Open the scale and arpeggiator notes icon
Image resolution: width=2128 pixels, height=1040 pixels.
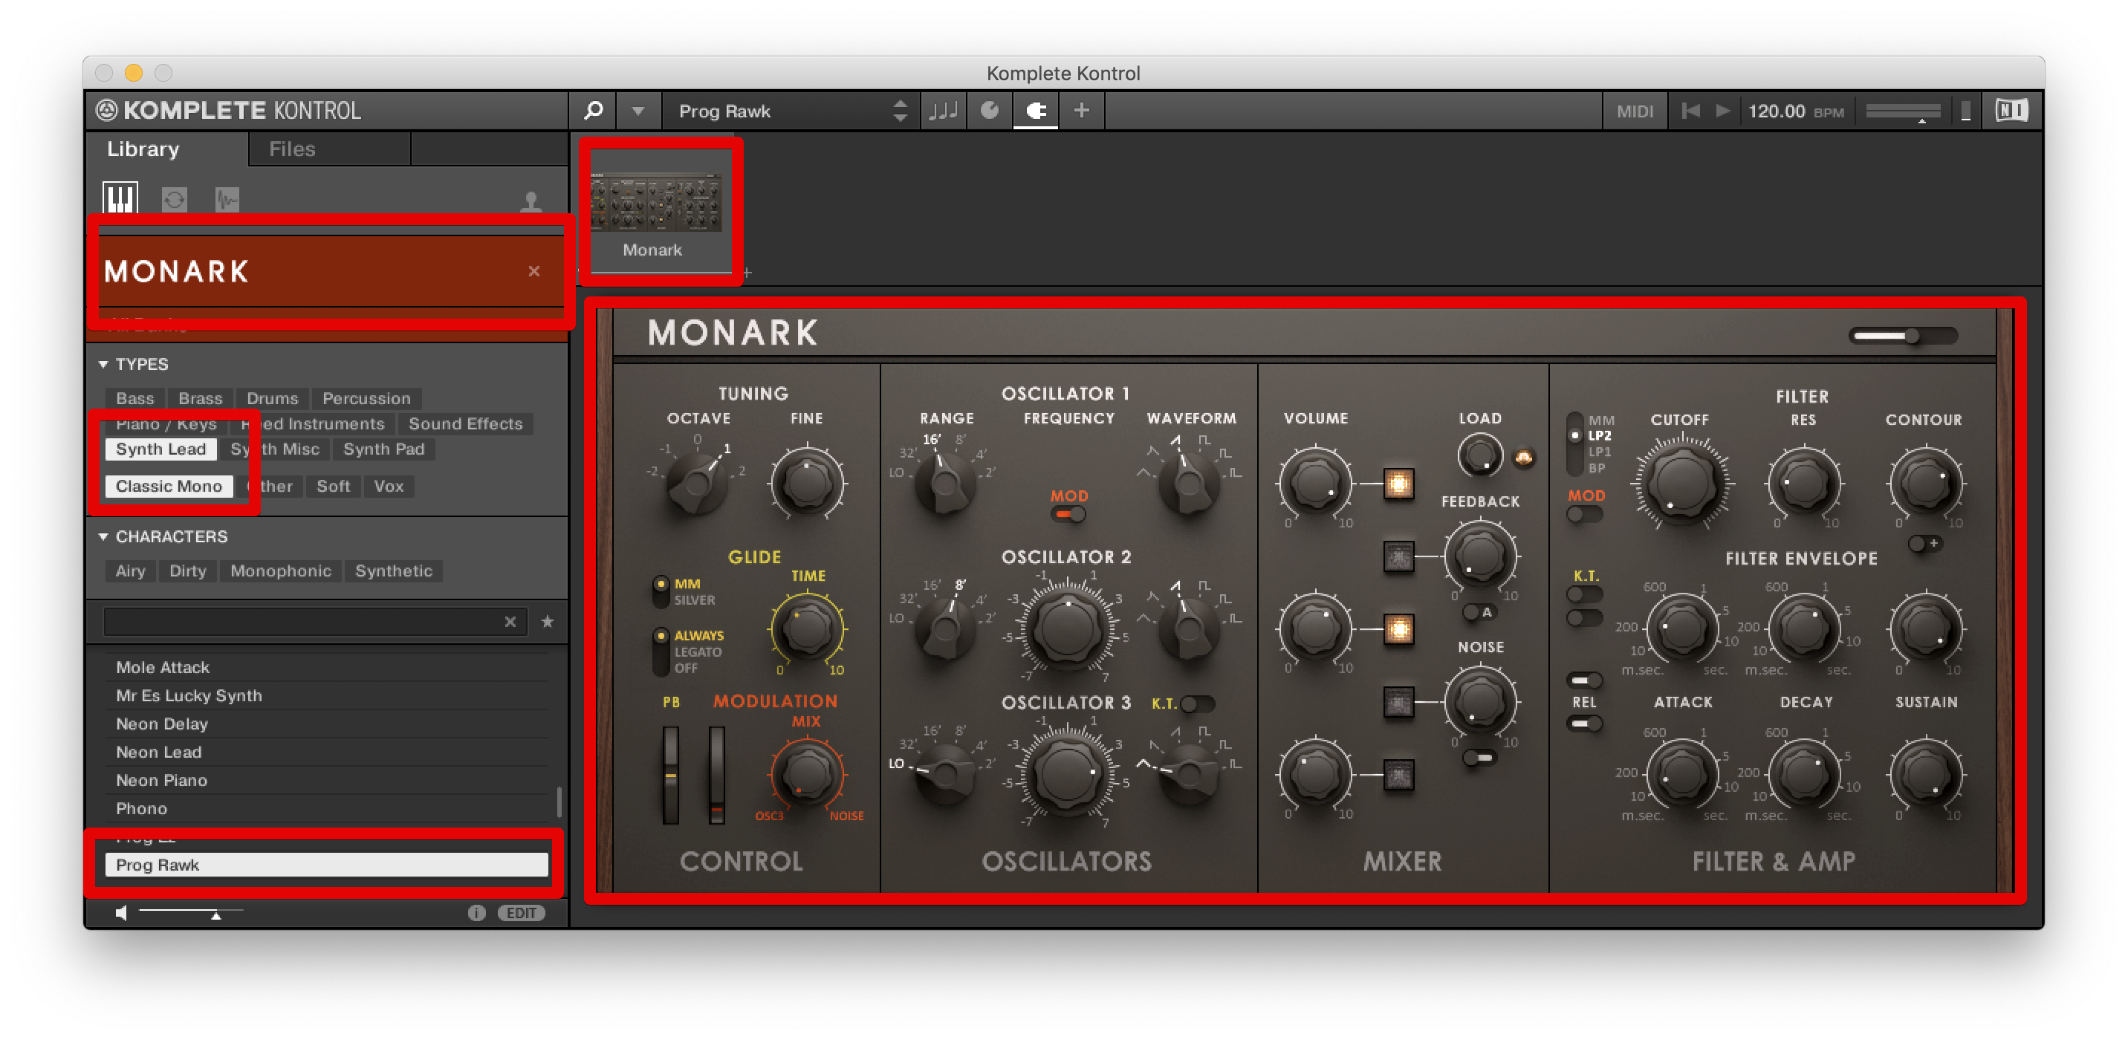tap(943, 111)
